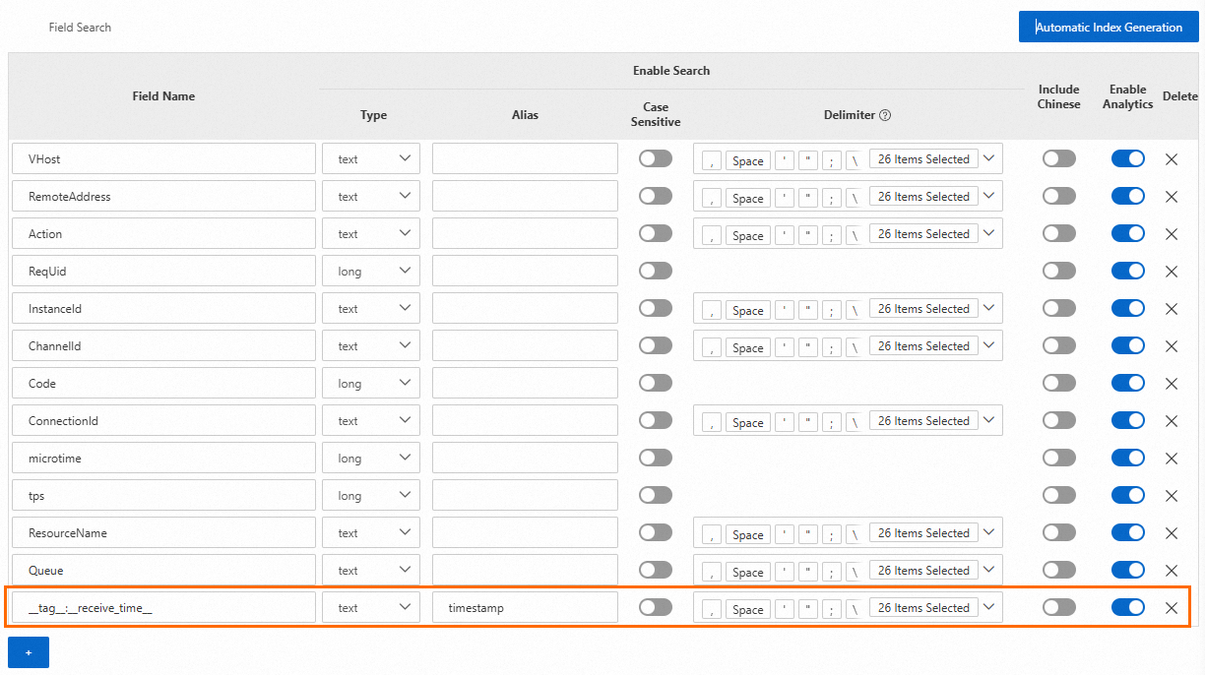1205x675 pixels.
Task: Edit the VHost field name input
Action: click(164, 158)
